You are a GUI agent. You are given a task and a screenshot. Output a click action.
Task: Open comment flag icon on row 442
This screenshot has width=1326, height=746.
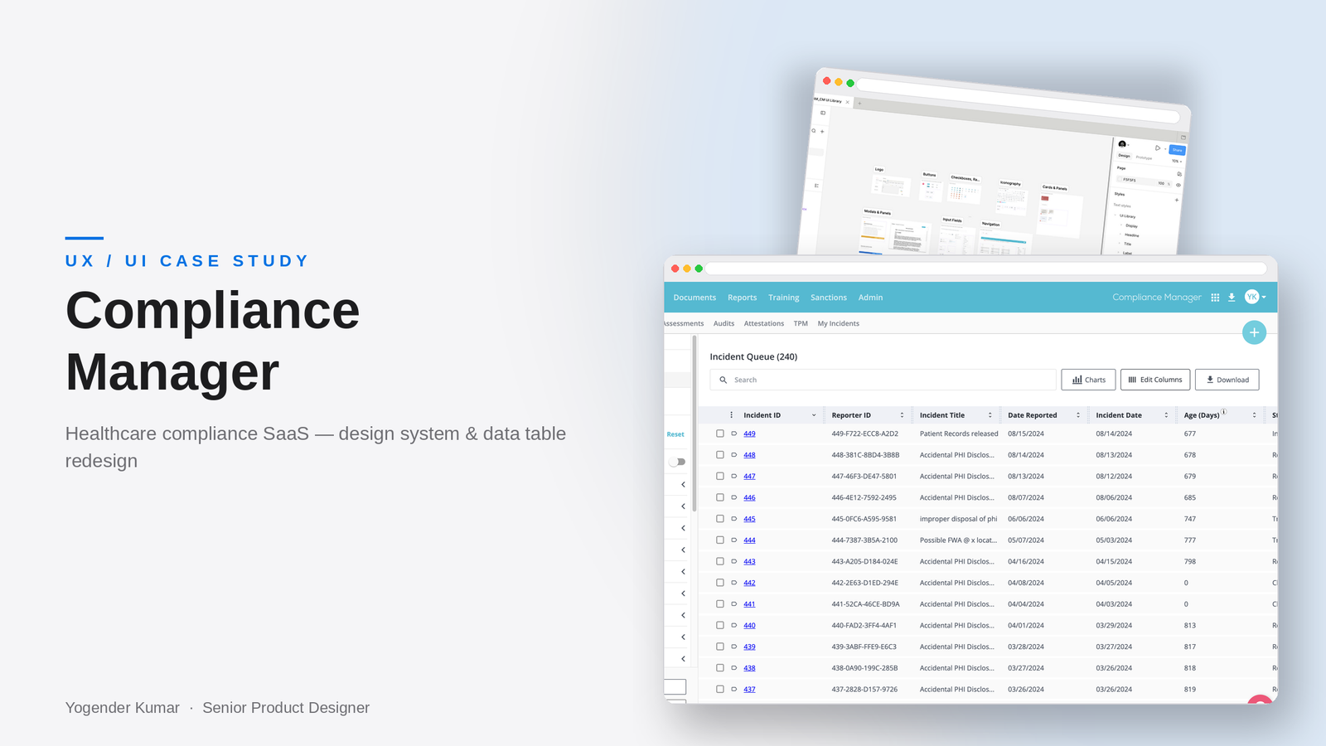pyautogui.click(x=734, y=583)
